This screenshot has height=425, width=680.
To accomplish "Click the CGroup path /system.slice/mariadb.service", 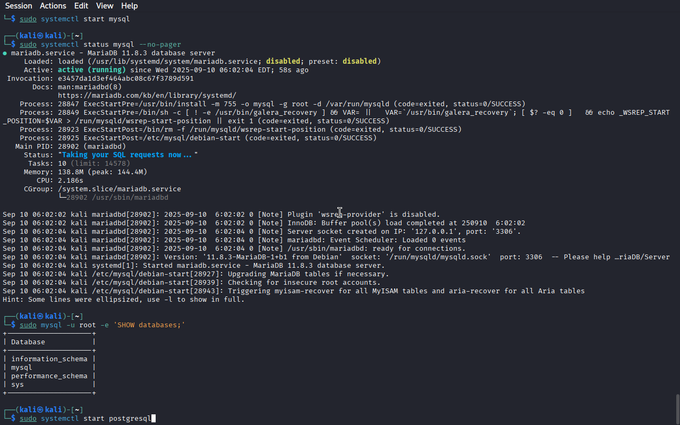I will pyautogui.click(x=120, y=189).
